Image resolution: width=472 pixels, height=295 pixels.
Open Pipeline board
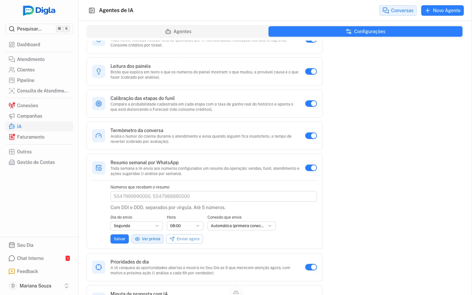tap(39, 80)
